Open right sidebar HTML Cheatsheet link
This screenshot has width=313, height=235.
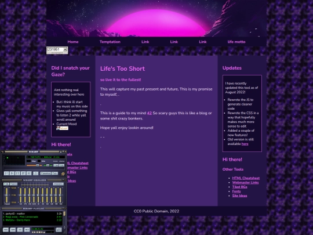coord(246,178)
